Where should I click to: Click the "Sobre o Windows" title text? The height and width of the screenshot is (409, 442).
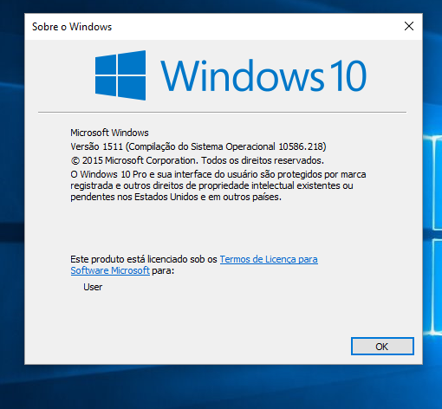(72, 27)
